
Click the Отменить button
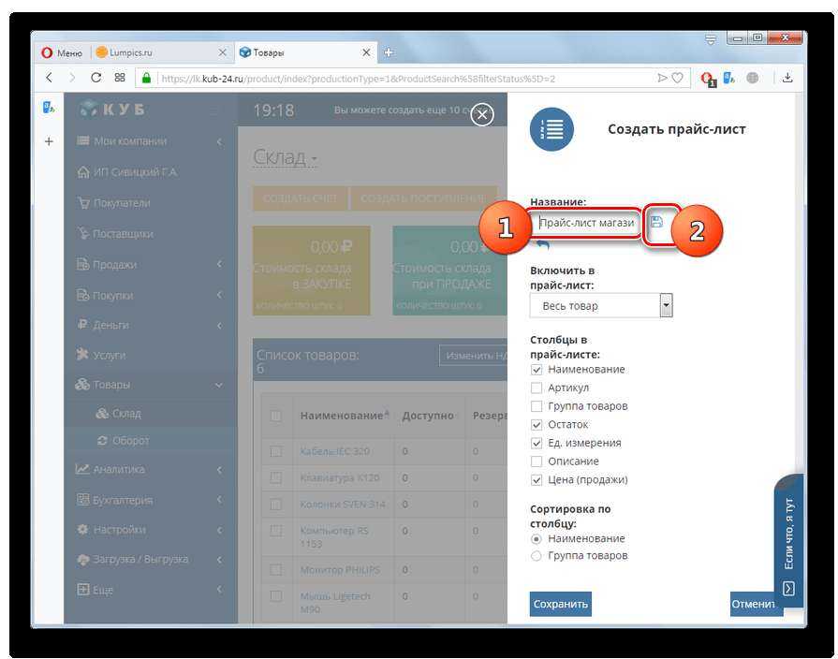point(753,604)
